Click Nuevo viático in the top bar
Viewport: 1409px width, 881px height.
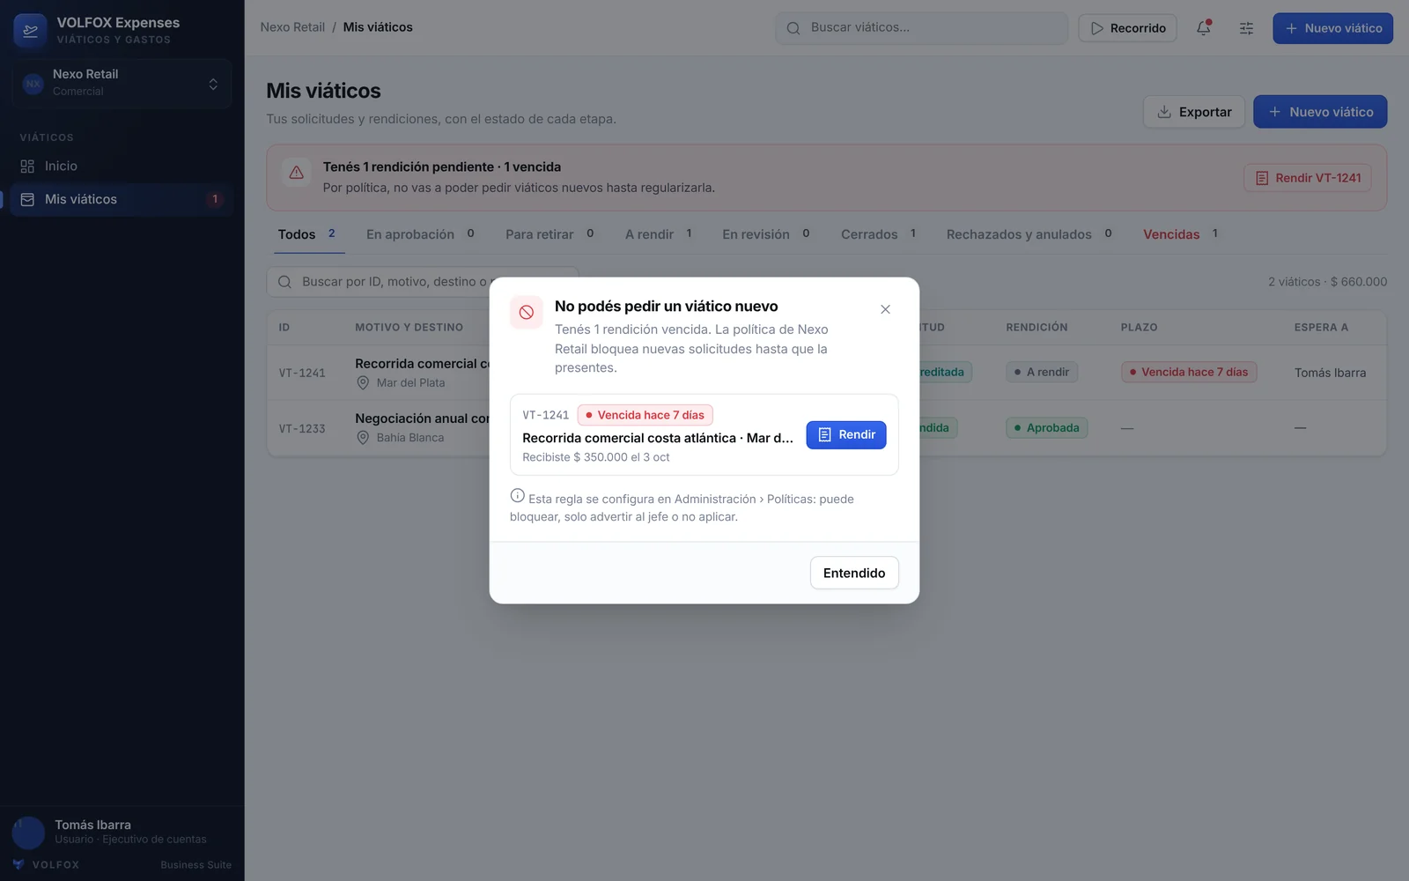click(1332, 28)
